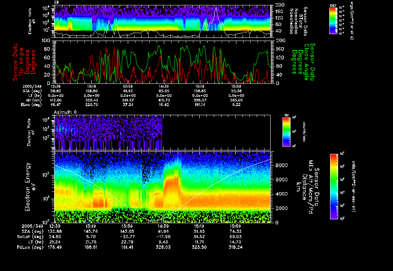
Task: Click local time value 22.79
Action: [127, 242]
